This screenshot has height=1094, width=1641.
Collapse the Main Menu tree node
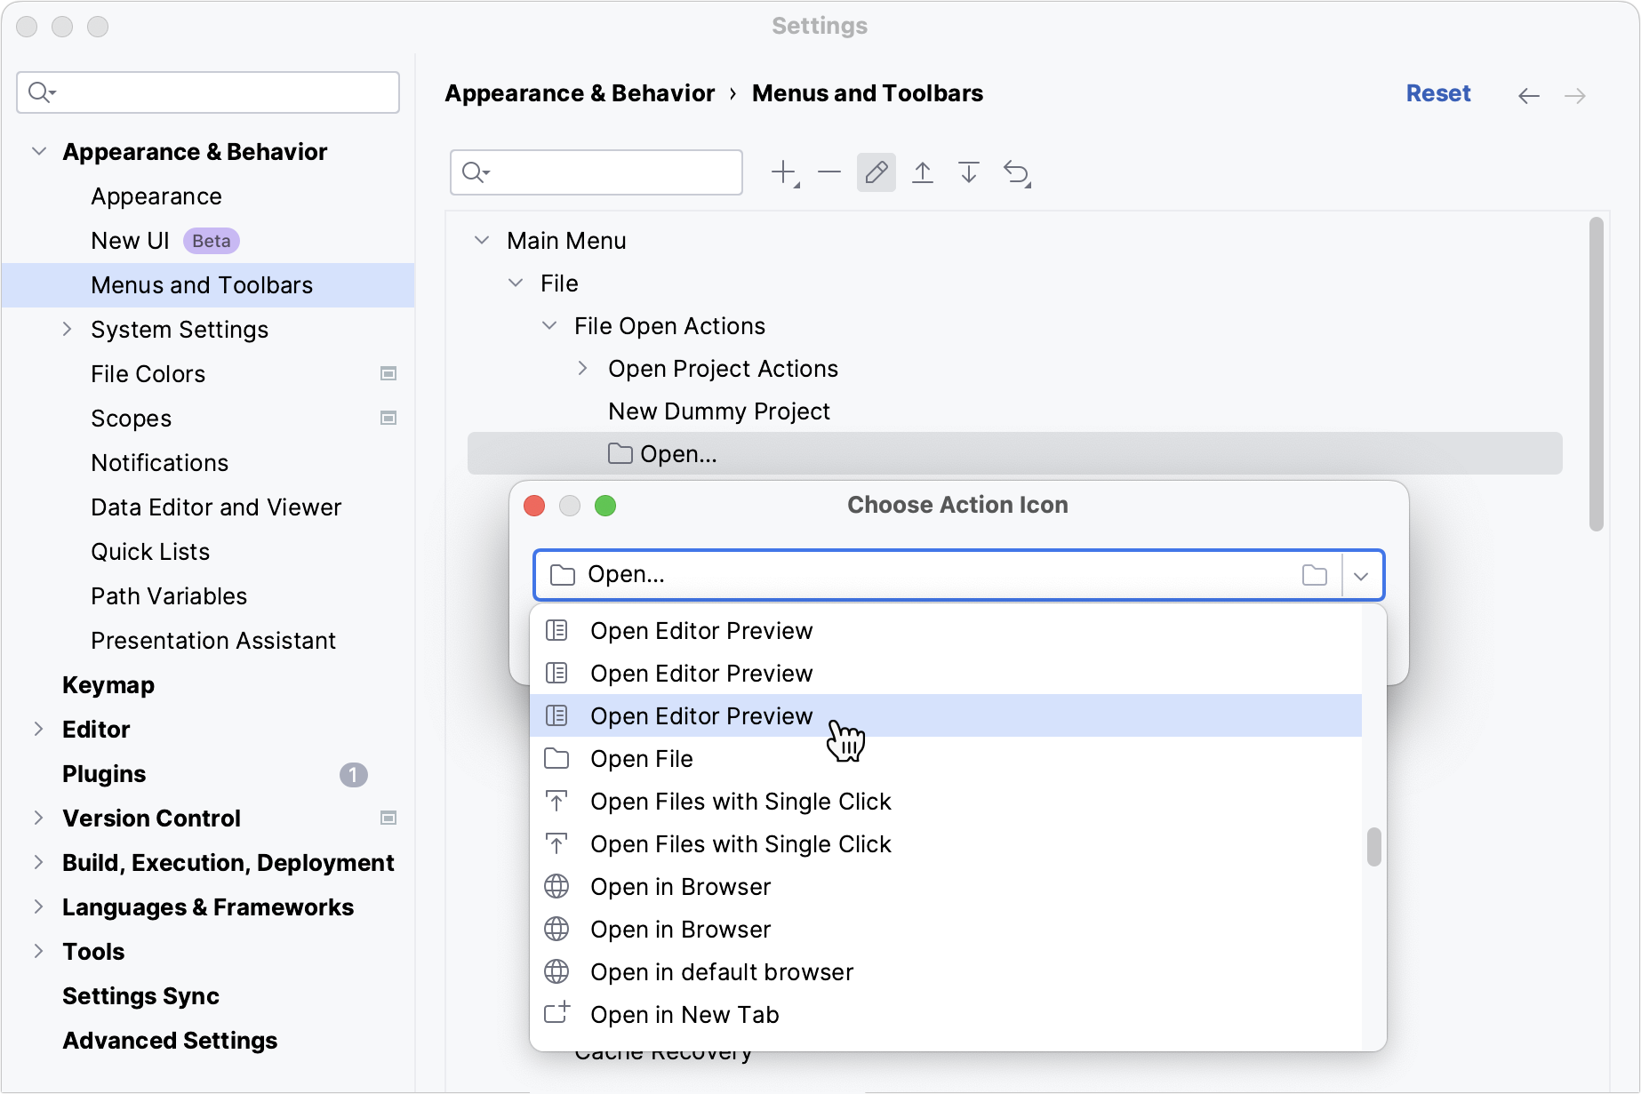(x=482, y=241)
